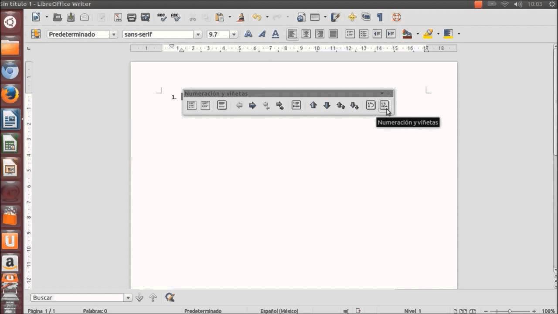Open the font size 9.7 dropdown
558x314 pixels.
pyautogui.click(x=234, y=34)
